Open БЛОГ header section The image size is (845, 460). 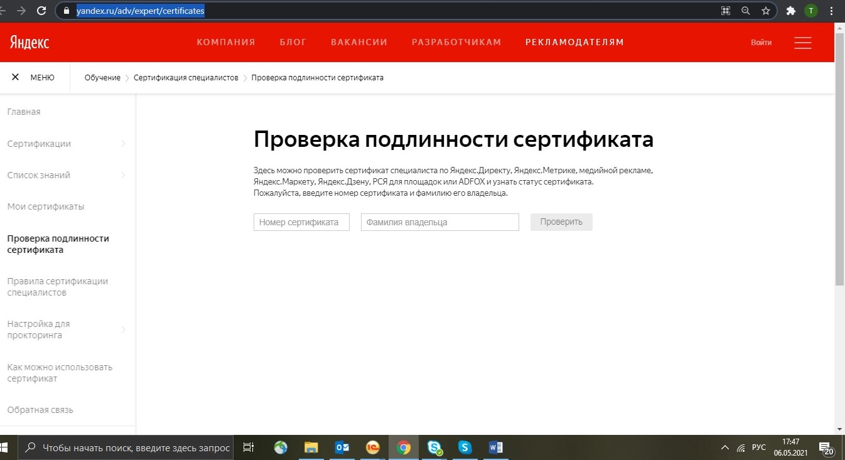293,42
